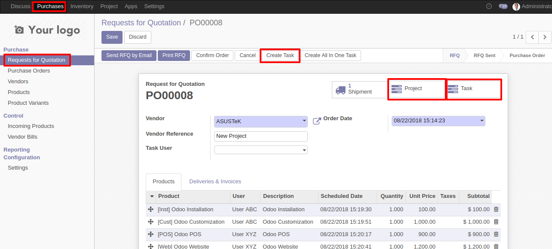
Task: Click the Vendor external link icon
Action: (317, 121)
